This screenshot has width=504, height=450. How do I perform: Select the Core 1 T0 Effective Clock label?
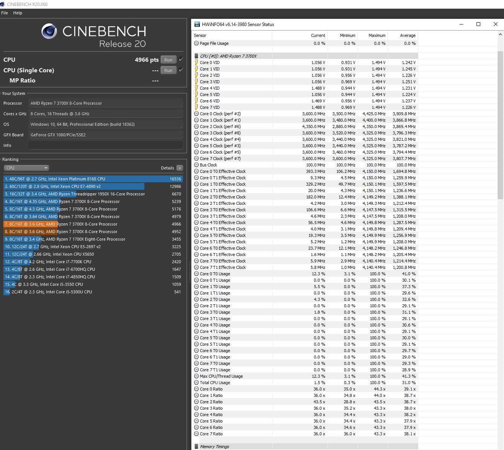222,184
